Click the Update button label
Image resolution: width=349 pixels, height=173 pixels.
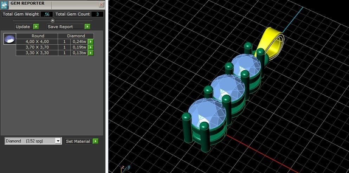pyautogui.click(x=23, y=27)
